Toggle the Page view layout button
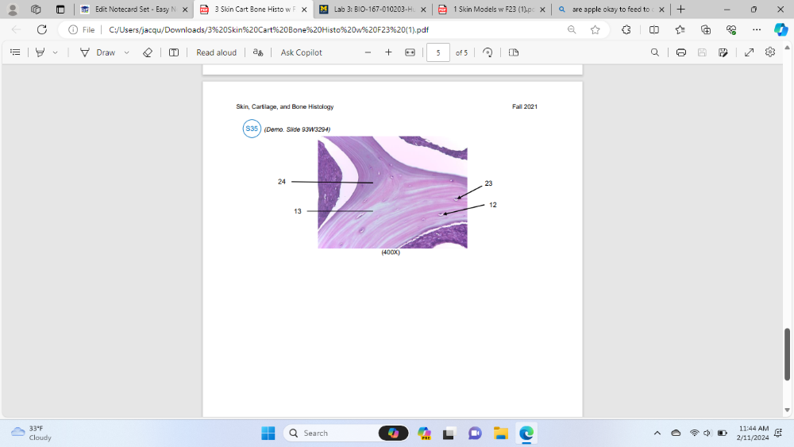 click(514, 52)
